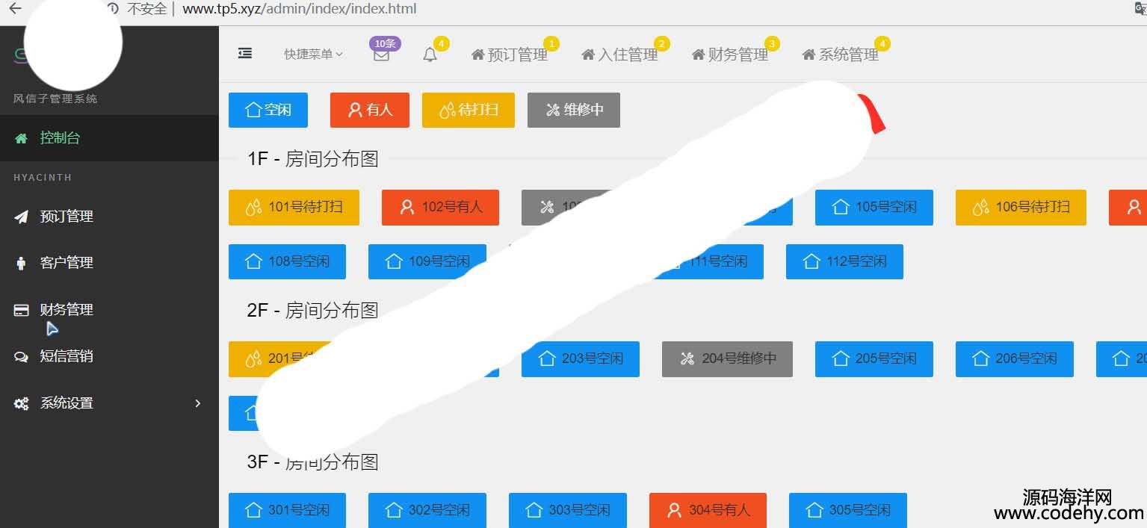Click the house icon on the 空闲 legend button
1147x528 pixels.
[x=253, y=110]
